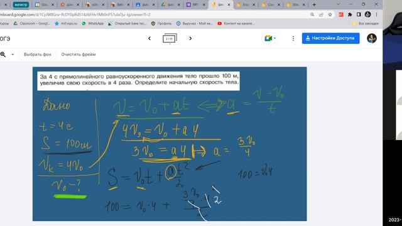
Task: Open the Chrome three-dot menu
Action: [376, 14]
